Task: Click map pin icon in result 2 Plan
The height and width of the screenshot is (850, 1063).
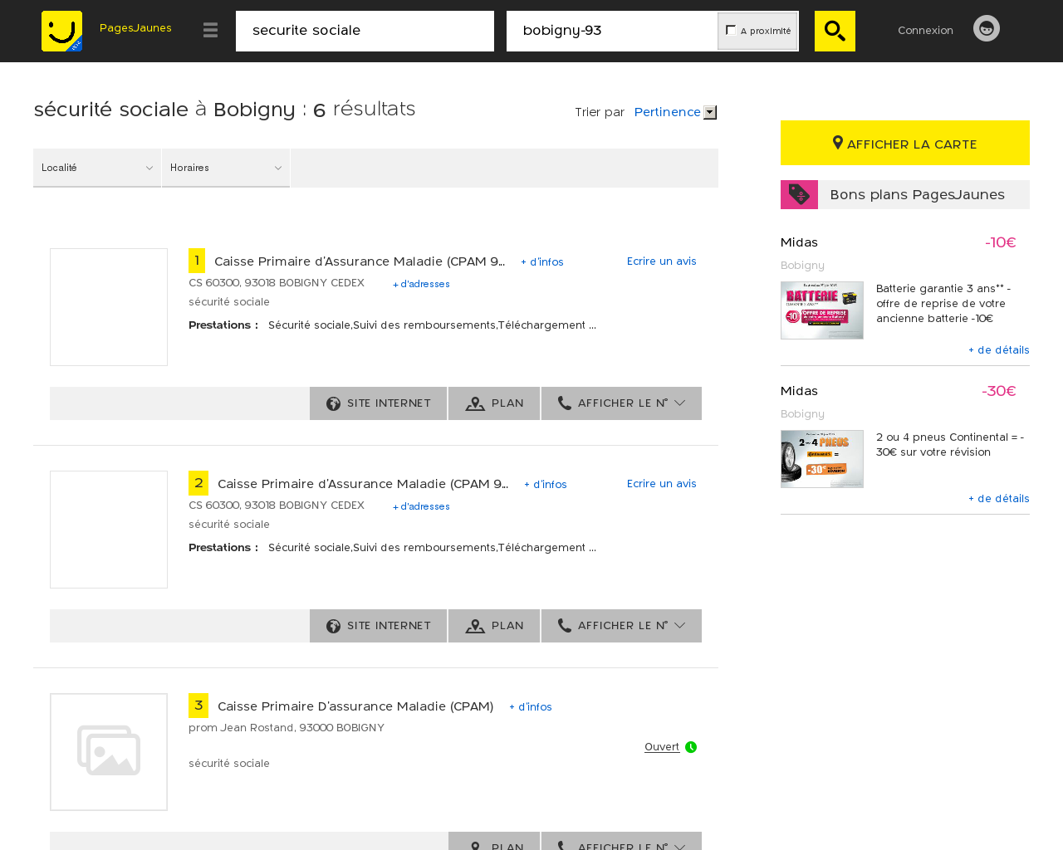Action: click(475, 626)
